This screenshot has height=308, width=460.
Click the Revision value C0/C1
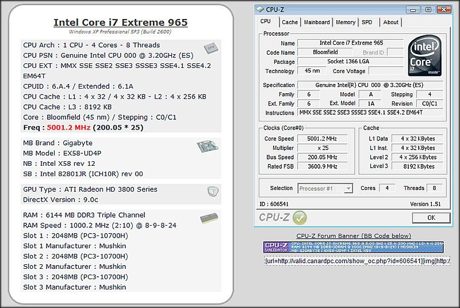point(430,104)
